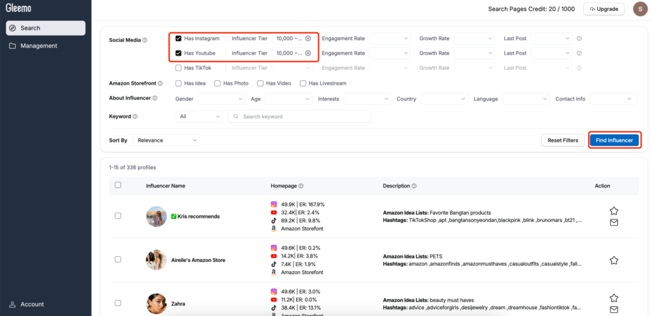Enable the Has TikTok checkbox
The height and width of the screenshot is (316, 652).
178,67
